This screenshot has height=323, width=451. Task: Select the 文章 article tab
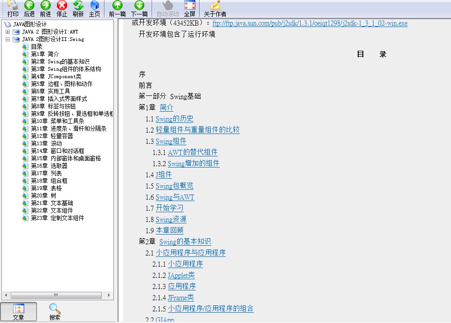click(20, 311)
